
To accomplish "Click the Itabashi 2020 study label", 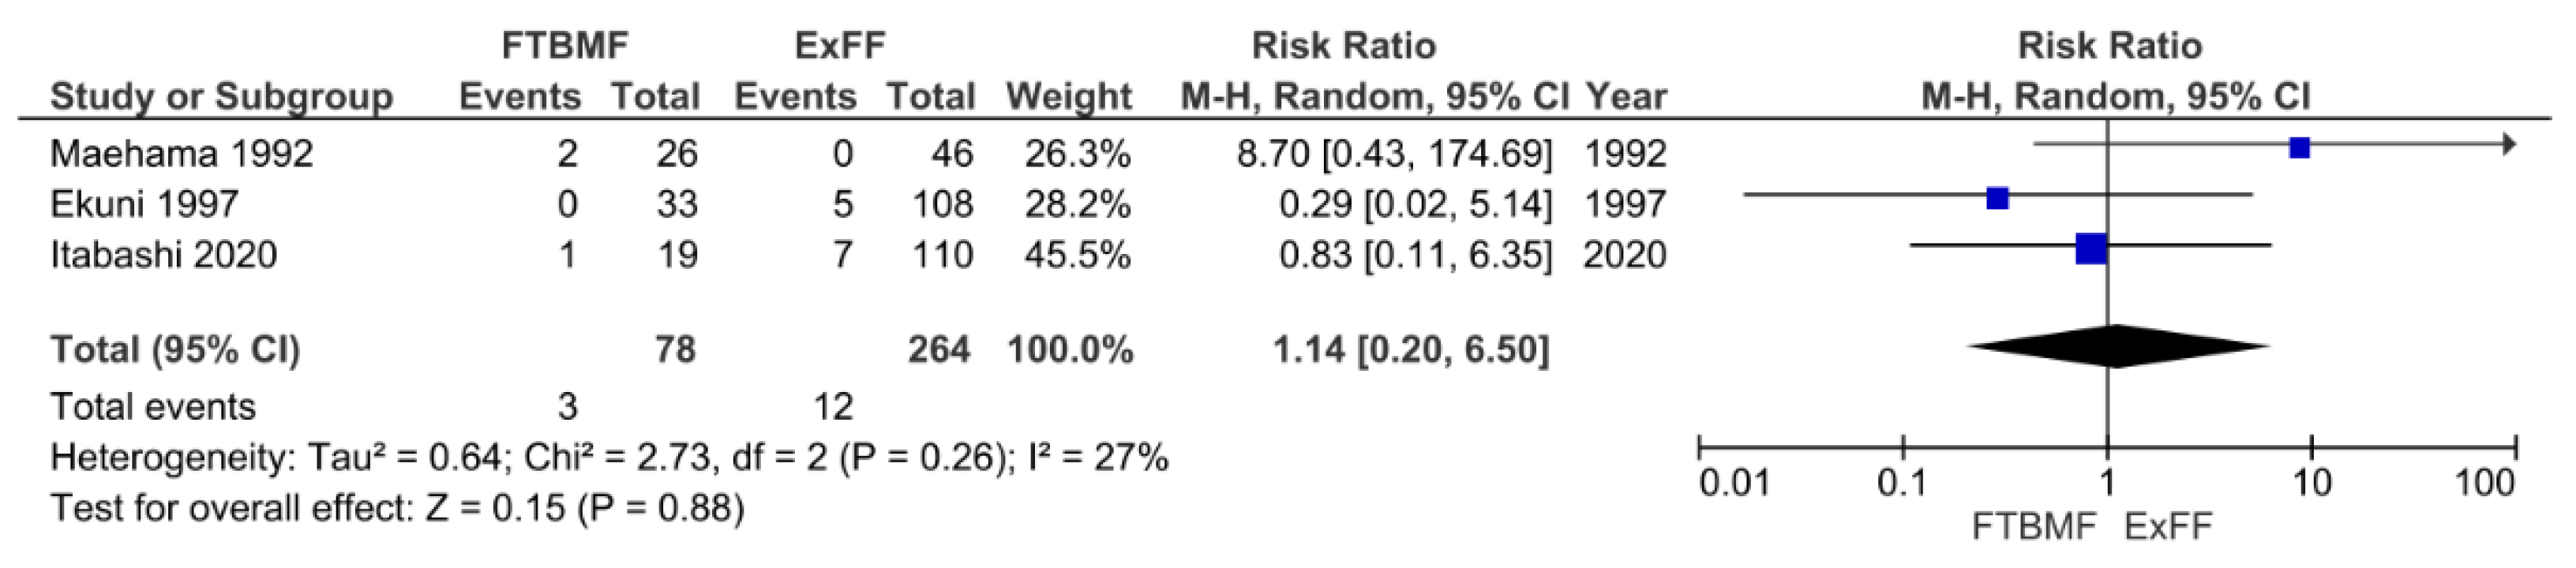I will coord(163,254).
